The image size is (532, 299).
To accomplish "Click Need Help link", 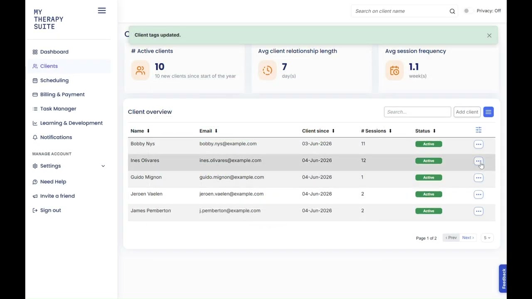I will pos(53,181).
